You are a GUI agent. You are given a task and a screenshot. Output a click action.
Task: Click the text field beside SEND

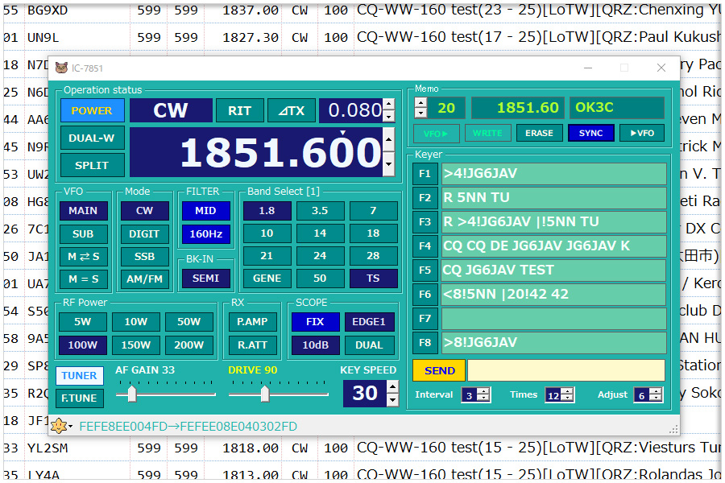pos(565,370)
